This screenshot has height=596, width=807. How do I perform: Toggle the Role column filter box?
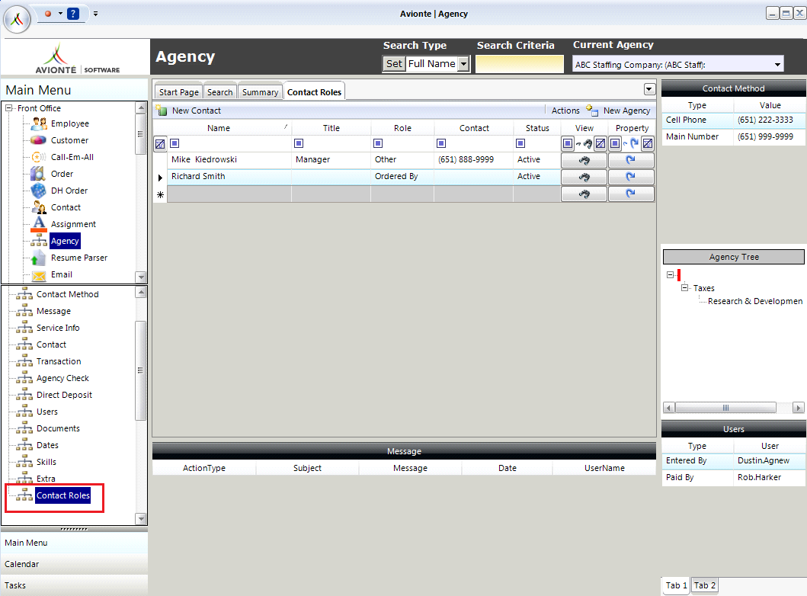[378, 143]
